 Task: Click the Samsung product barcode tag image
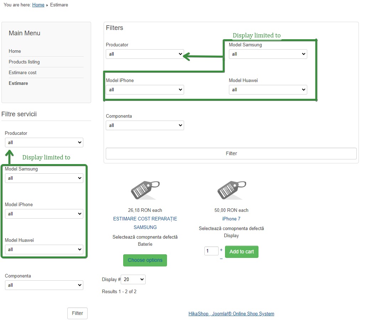[x=145, y=190]
